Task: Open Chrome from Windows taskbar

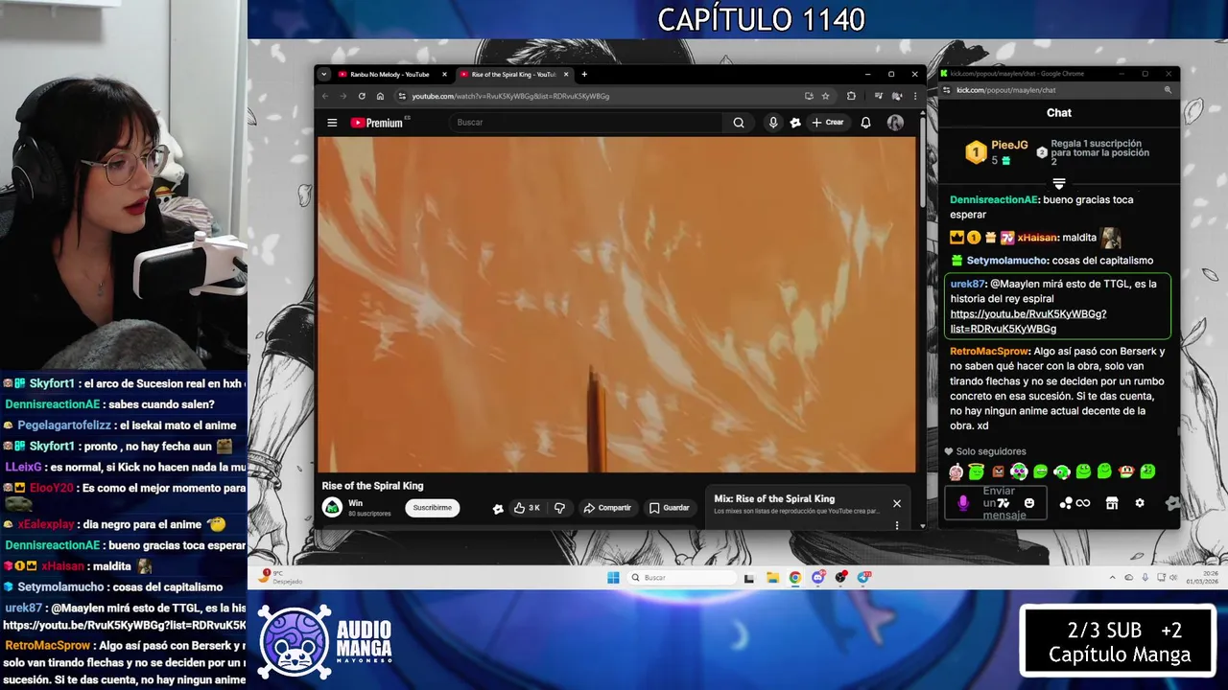Action: click(x=795, y=578)
